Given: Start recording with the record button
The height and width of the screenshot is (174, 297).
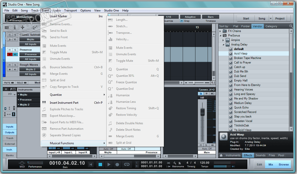Looking at the screenshot, I should pos(117,164).
